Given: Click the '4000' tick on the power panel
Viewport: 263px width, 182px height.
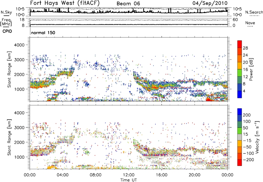Looking at the screenshot, I should point(19,45).
